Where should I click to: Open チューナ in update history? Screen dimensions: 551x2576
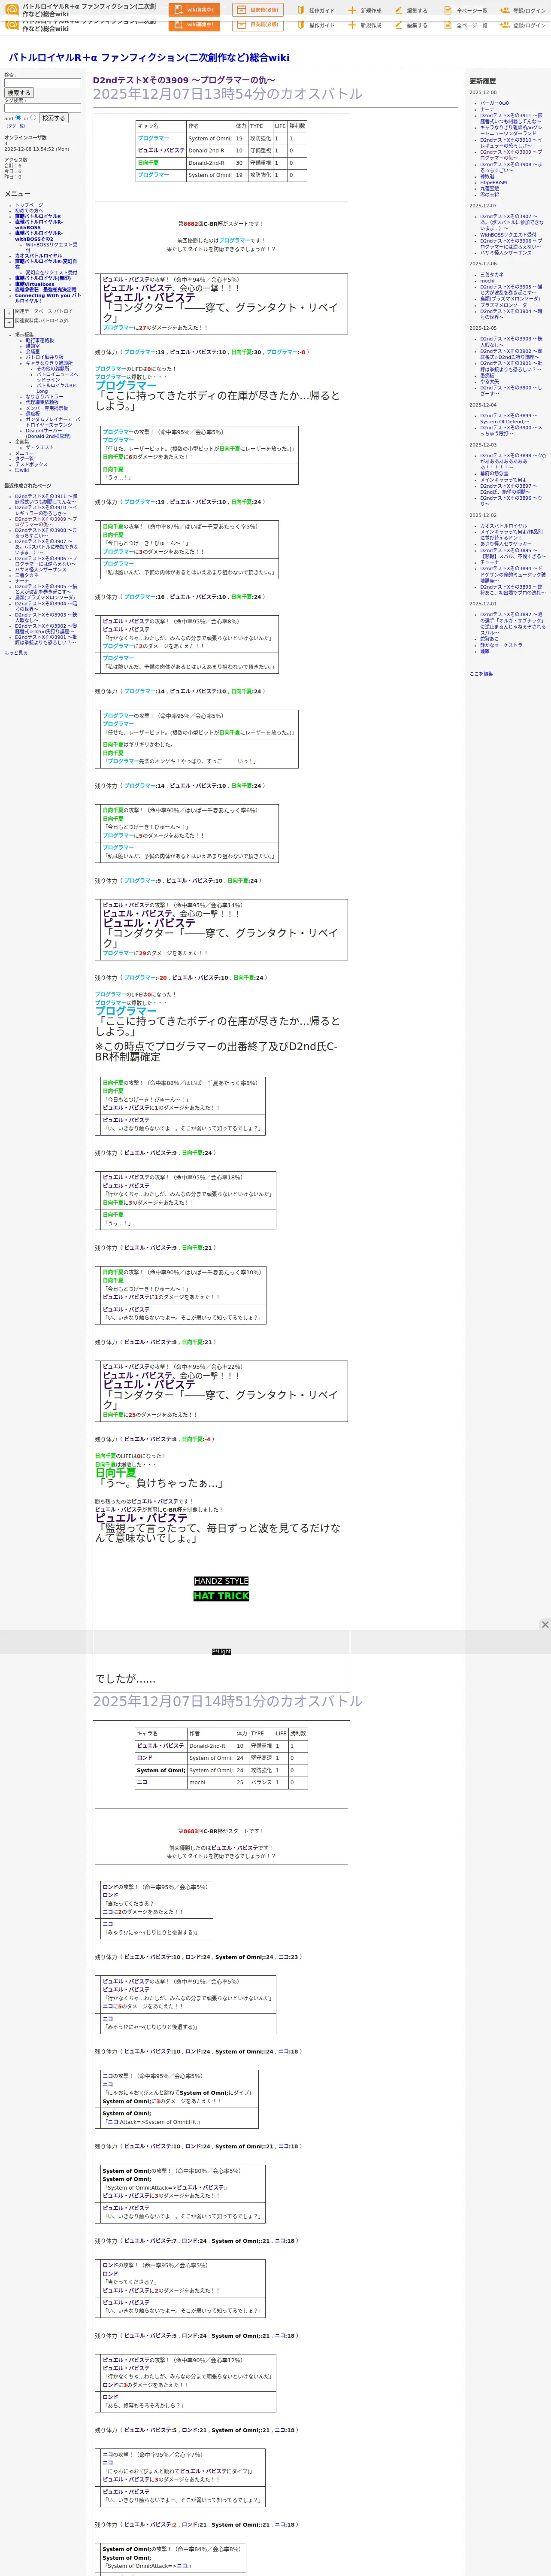click(x=489, y=562)
